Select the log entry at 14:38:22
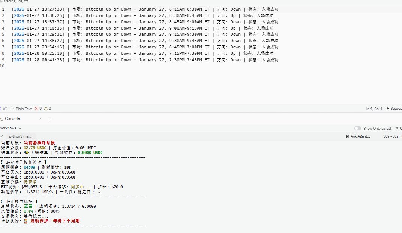Viewport: 402px width, 233px height. pyautogui.click(x=145, y=41)
